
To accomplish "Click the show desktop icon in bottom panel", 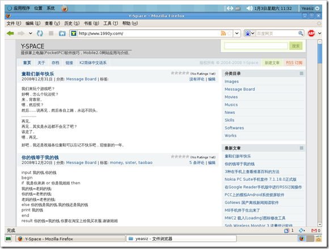I will (8, 239).
